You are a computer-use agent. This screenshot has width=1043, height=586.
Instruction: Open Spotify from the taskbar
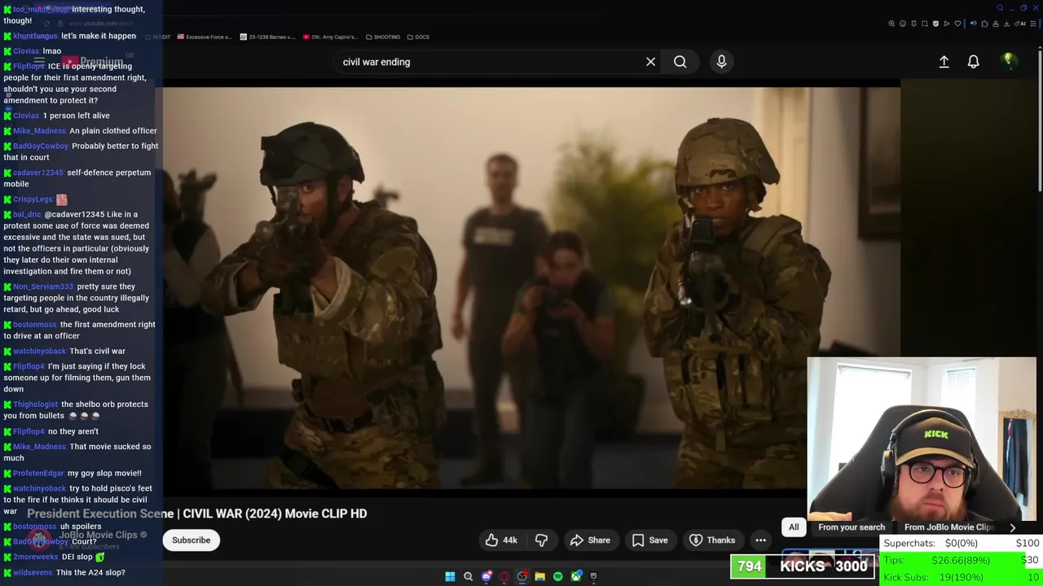point(558,576)
